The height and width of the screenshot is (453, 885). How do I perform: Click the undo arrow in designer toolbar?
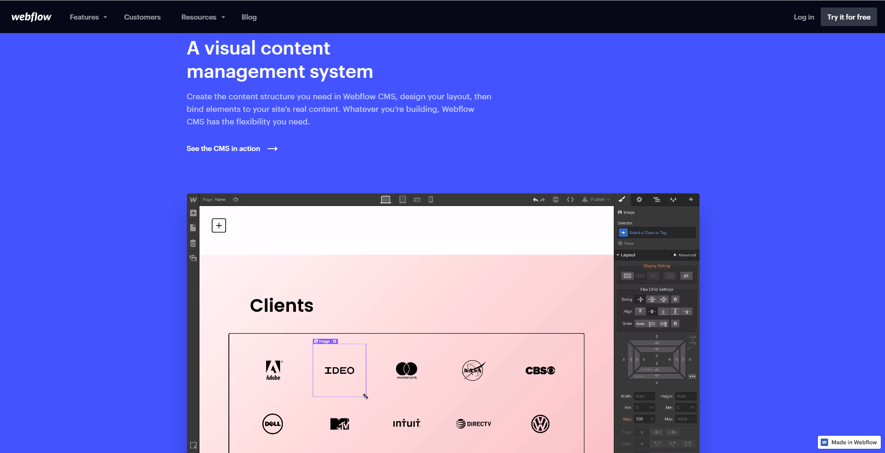535,199
